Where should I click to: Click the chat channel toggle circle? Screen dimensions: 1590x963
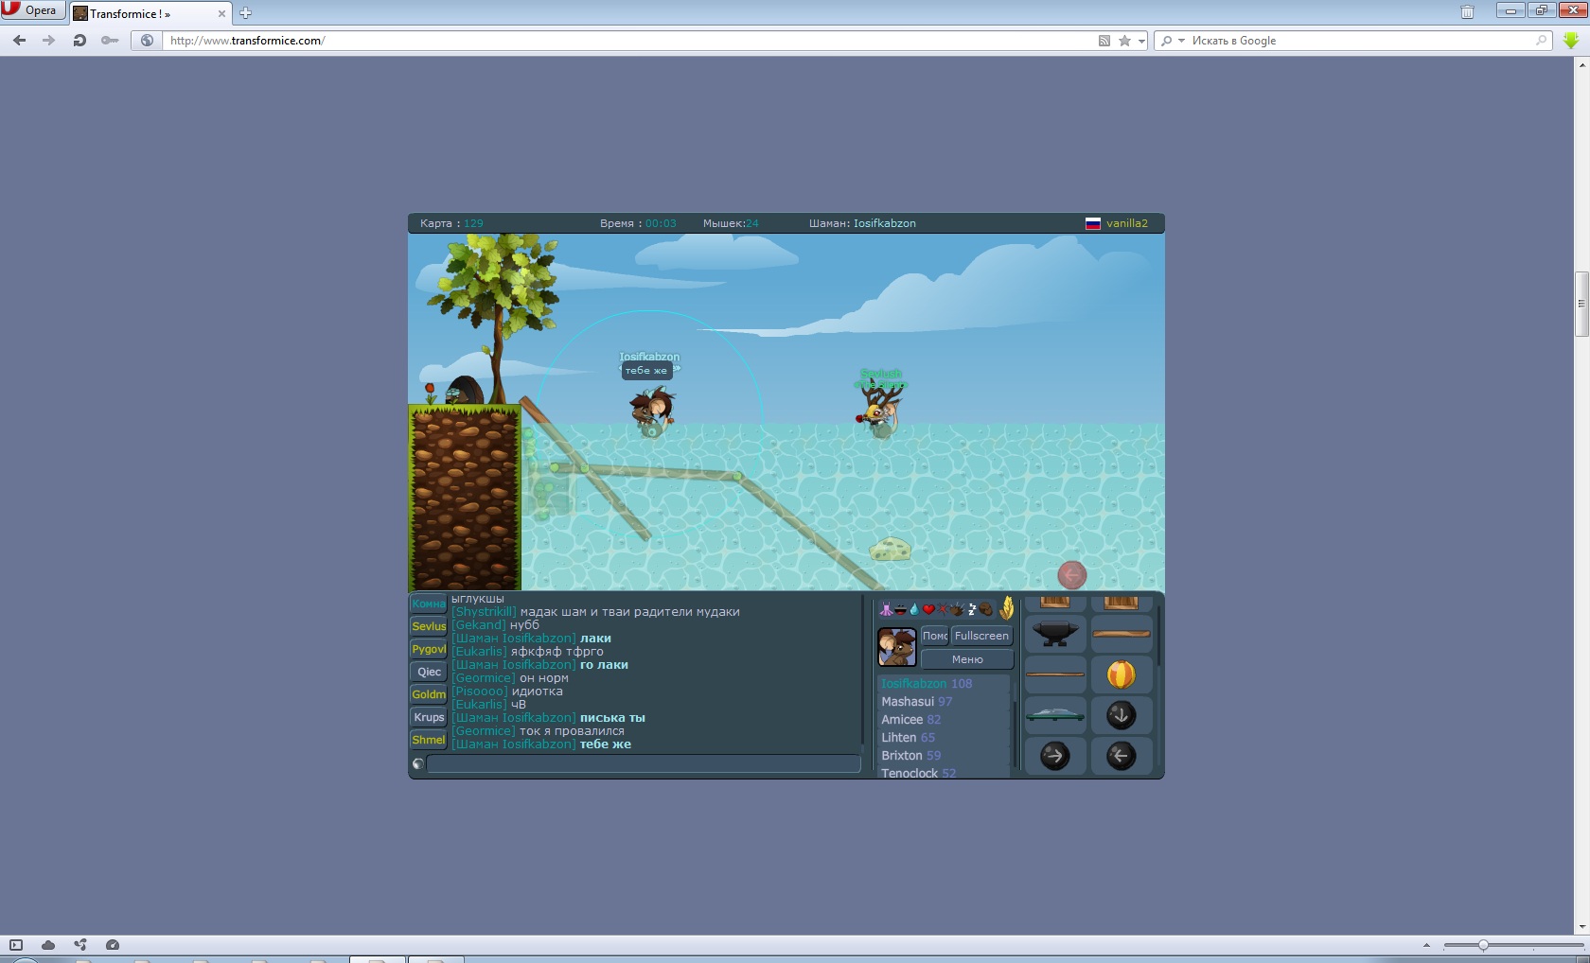click(x=417, y=763)
